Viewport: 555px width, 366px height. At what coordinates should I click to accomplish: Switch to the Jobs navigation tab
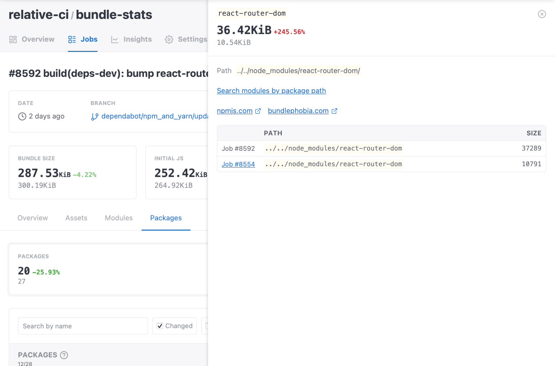pos(83,39)
